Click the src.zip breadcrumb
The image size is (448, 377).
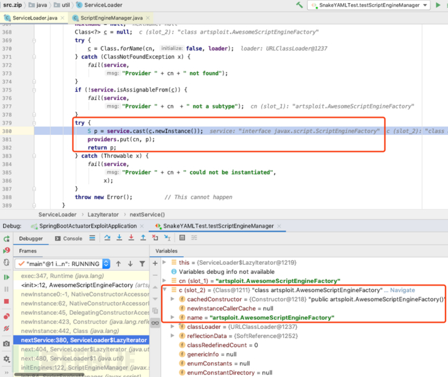[12, 5]
